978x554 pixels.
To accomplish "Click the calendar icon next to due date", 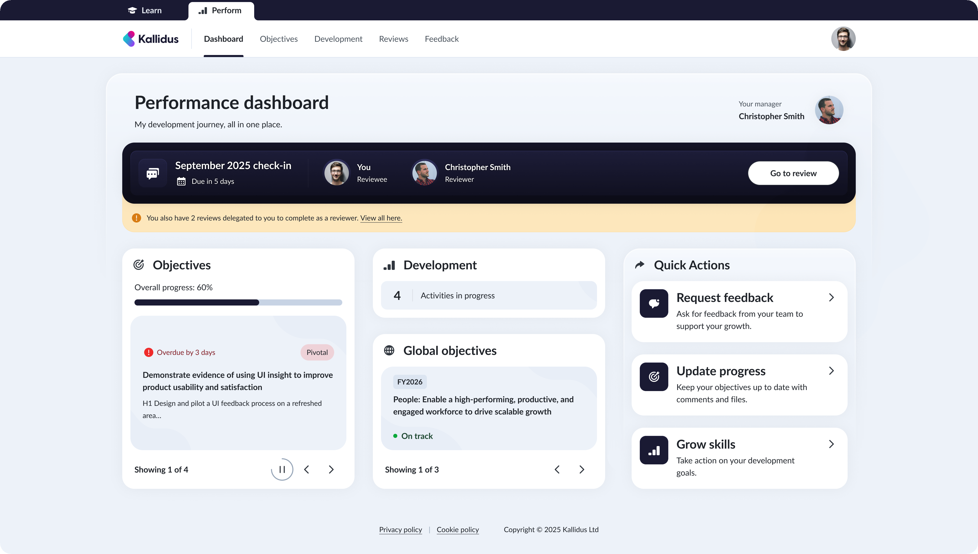I will [x=181, y=181].
